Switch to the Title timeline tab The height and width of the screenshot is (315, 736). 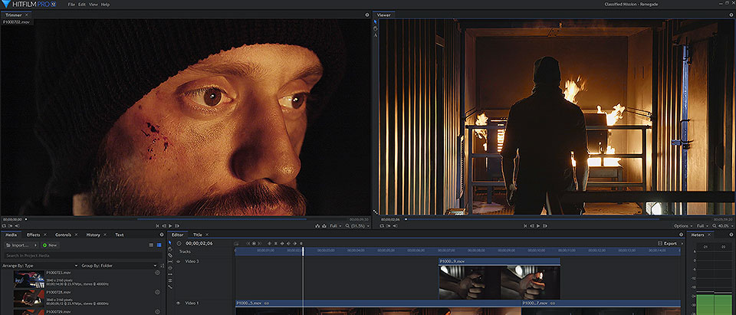[198, 235]
